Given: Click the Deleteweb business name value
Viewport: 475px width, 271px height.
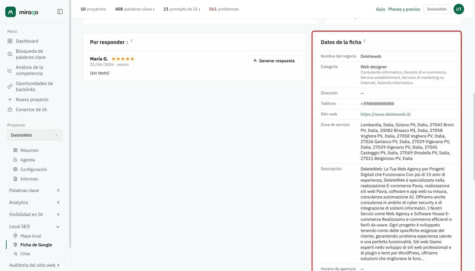Looking at the screenshot, I should click(x=371, y=56).
